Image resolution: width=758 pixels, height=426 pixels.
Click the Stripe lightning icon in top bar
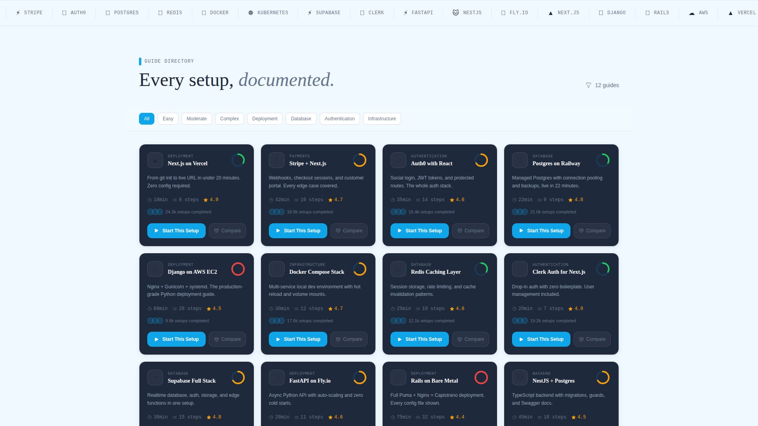point(18,13)
